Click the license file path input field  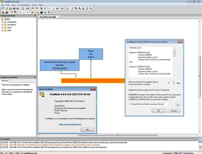tap(149, 104)
